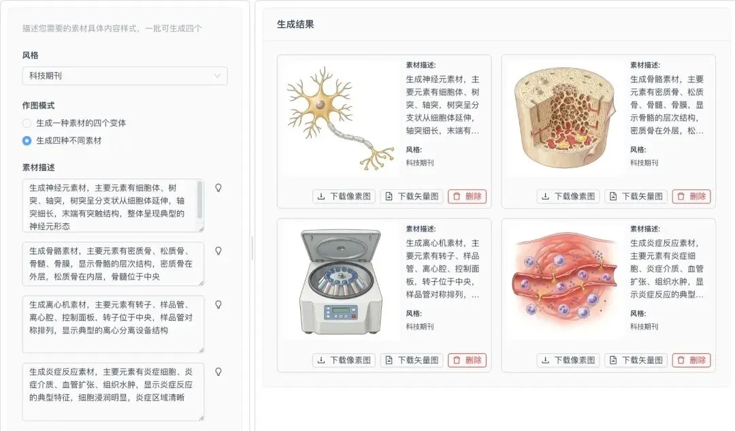The image size is (735, 431).
Task: Delete the inflammation reaction result
Action: click(691, 360)
